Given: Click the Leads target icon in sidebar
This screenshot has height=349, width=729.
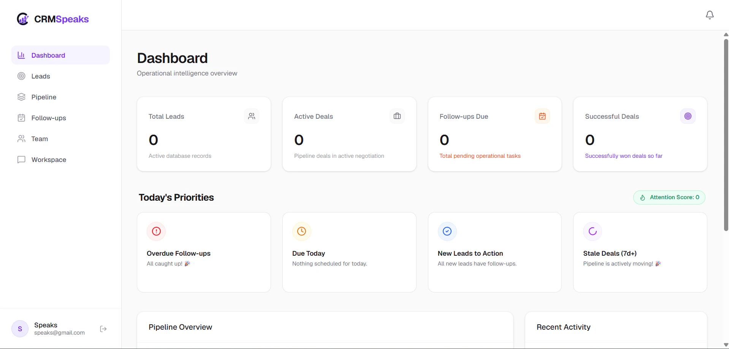Looking at the screenshot, I should pyautogui.click(x=21, y=76).
